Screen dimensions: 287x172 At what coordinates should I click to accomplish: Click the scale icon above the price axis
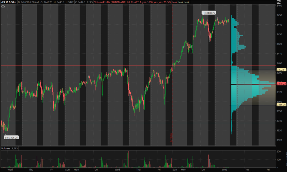tap(278, 2)
